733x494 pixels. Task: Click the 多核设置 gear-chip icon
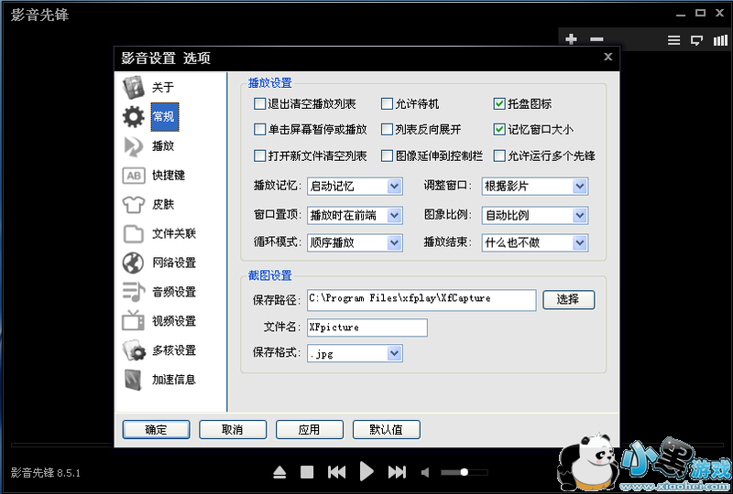point(134,350)
